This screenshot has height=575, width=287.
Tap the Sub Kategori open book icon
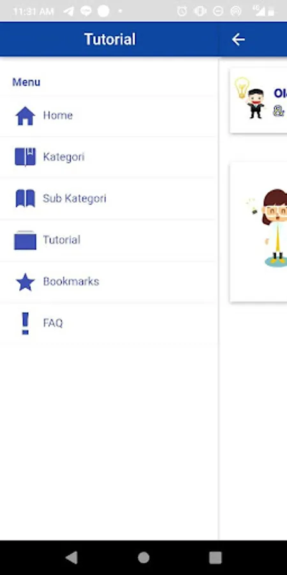point(26,199)
